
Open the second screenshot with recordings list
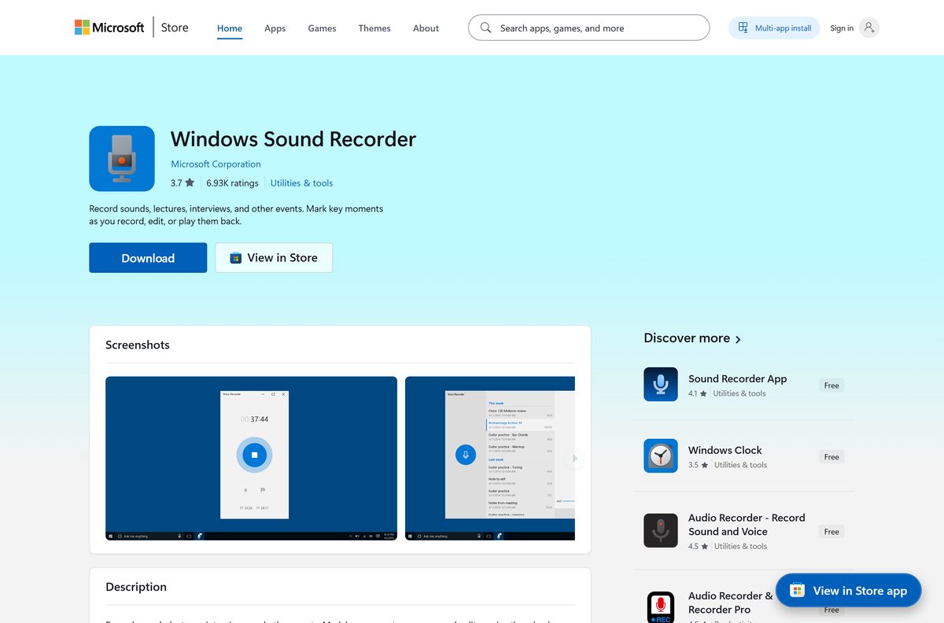click(x=490, y=458)
